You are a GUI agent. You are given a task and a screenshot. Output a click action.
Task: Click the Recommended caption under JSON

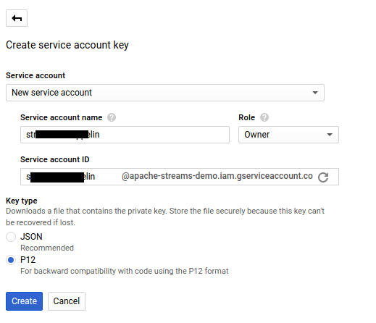47,248
